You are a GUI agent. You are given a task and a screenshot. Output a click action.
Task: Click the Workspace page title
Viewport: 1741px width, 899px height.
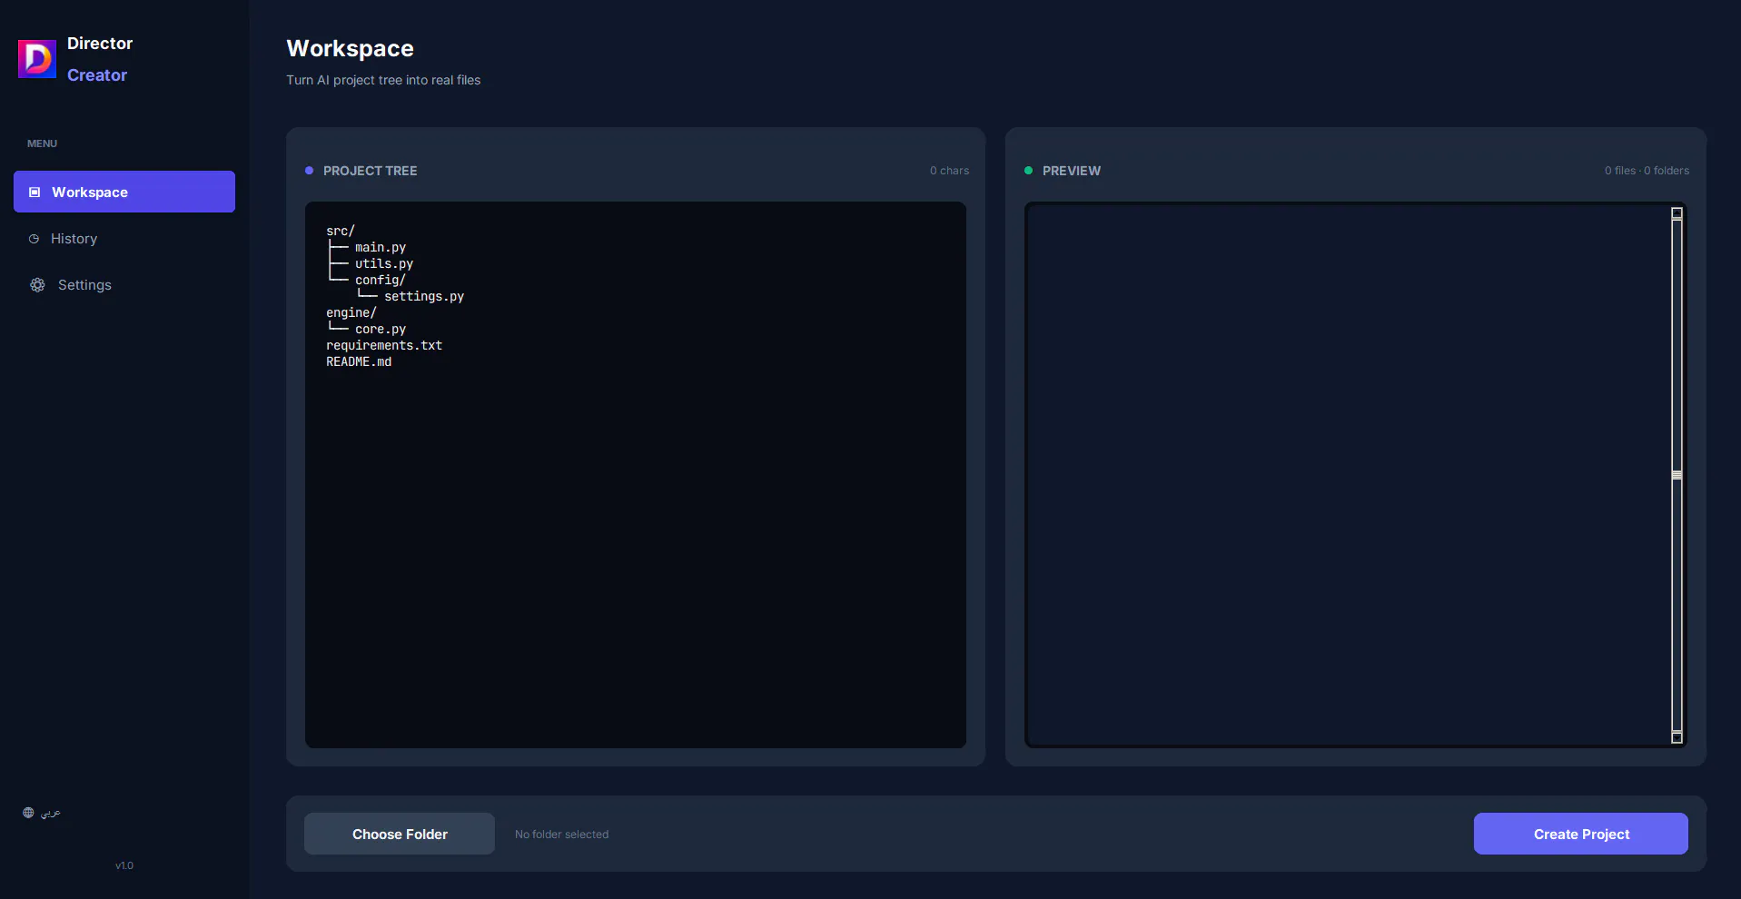coord(350,48)
